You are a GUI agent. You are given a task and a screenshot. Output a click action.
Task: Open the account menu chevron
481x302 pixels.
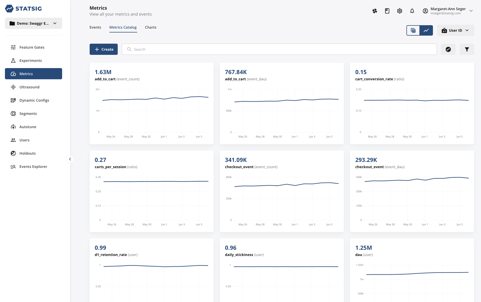471,11
